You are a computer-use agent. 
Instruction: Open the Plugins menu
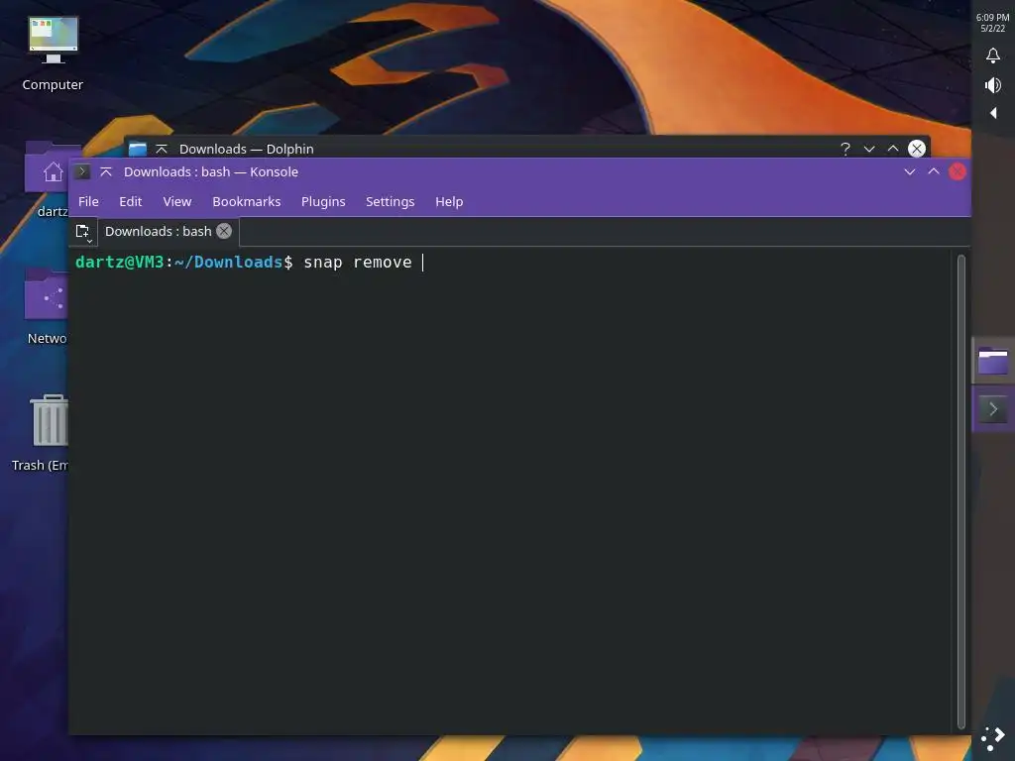coord(323,201)
